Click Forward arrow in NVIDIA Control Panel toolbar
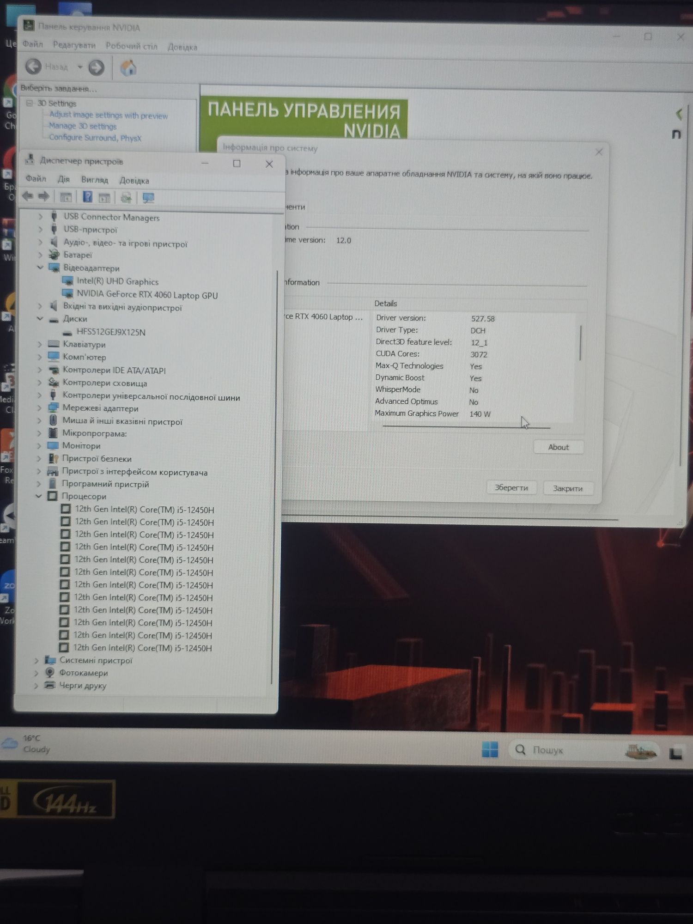This screenshot has width=693, height=924. pos(96,68)
